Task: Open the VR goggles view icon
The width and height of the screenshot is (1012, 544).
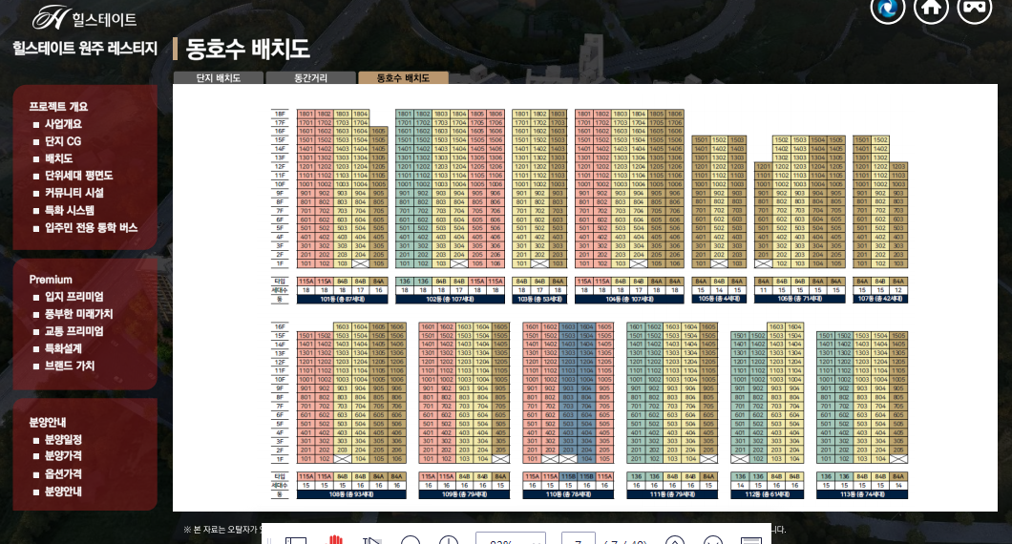Action: (975, 8)
